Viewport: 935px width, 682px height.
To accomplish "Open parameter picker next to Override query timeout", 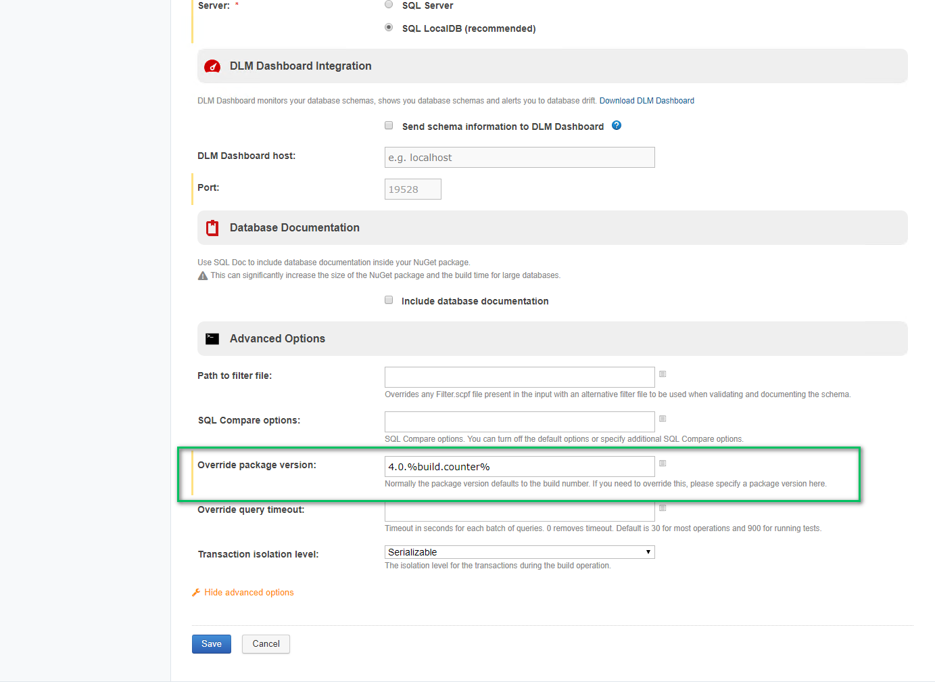I will coord(663,508).
